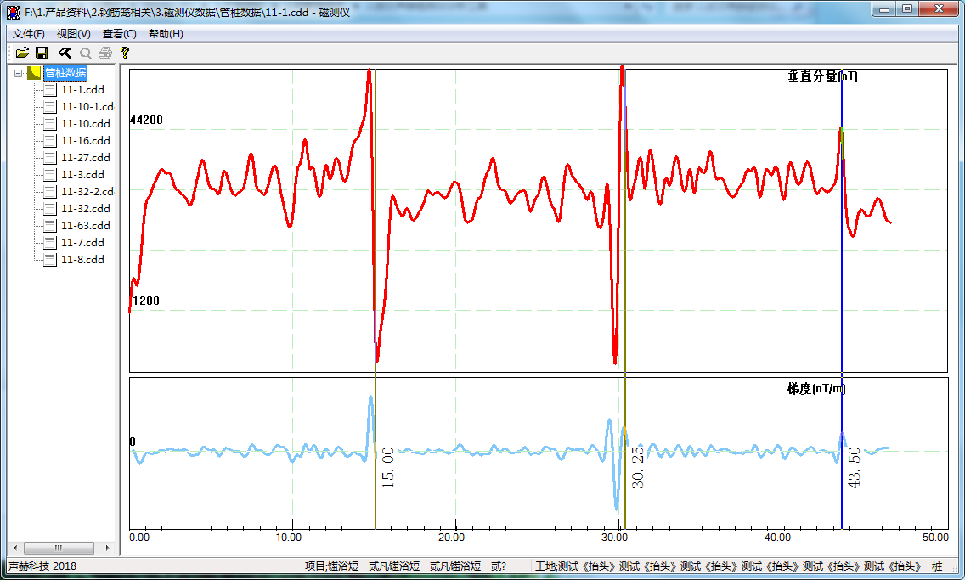Collapse the 管桩数据 tree node
This screenshot has width=965, height=580.
(x=19, y=73)
